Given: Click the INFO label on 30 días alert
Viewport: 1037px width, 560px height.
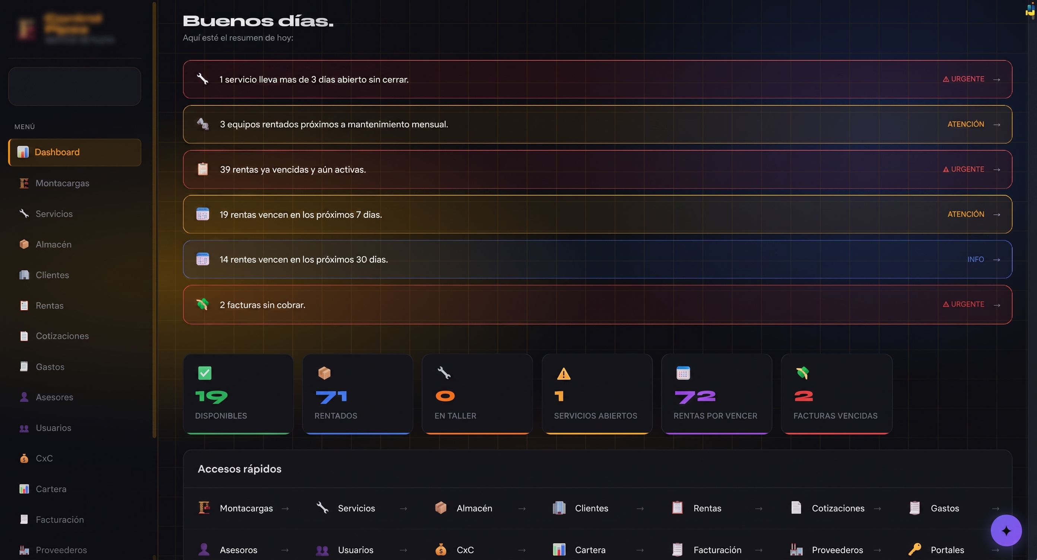Looking at the screenshot, I should click(976, 260).
